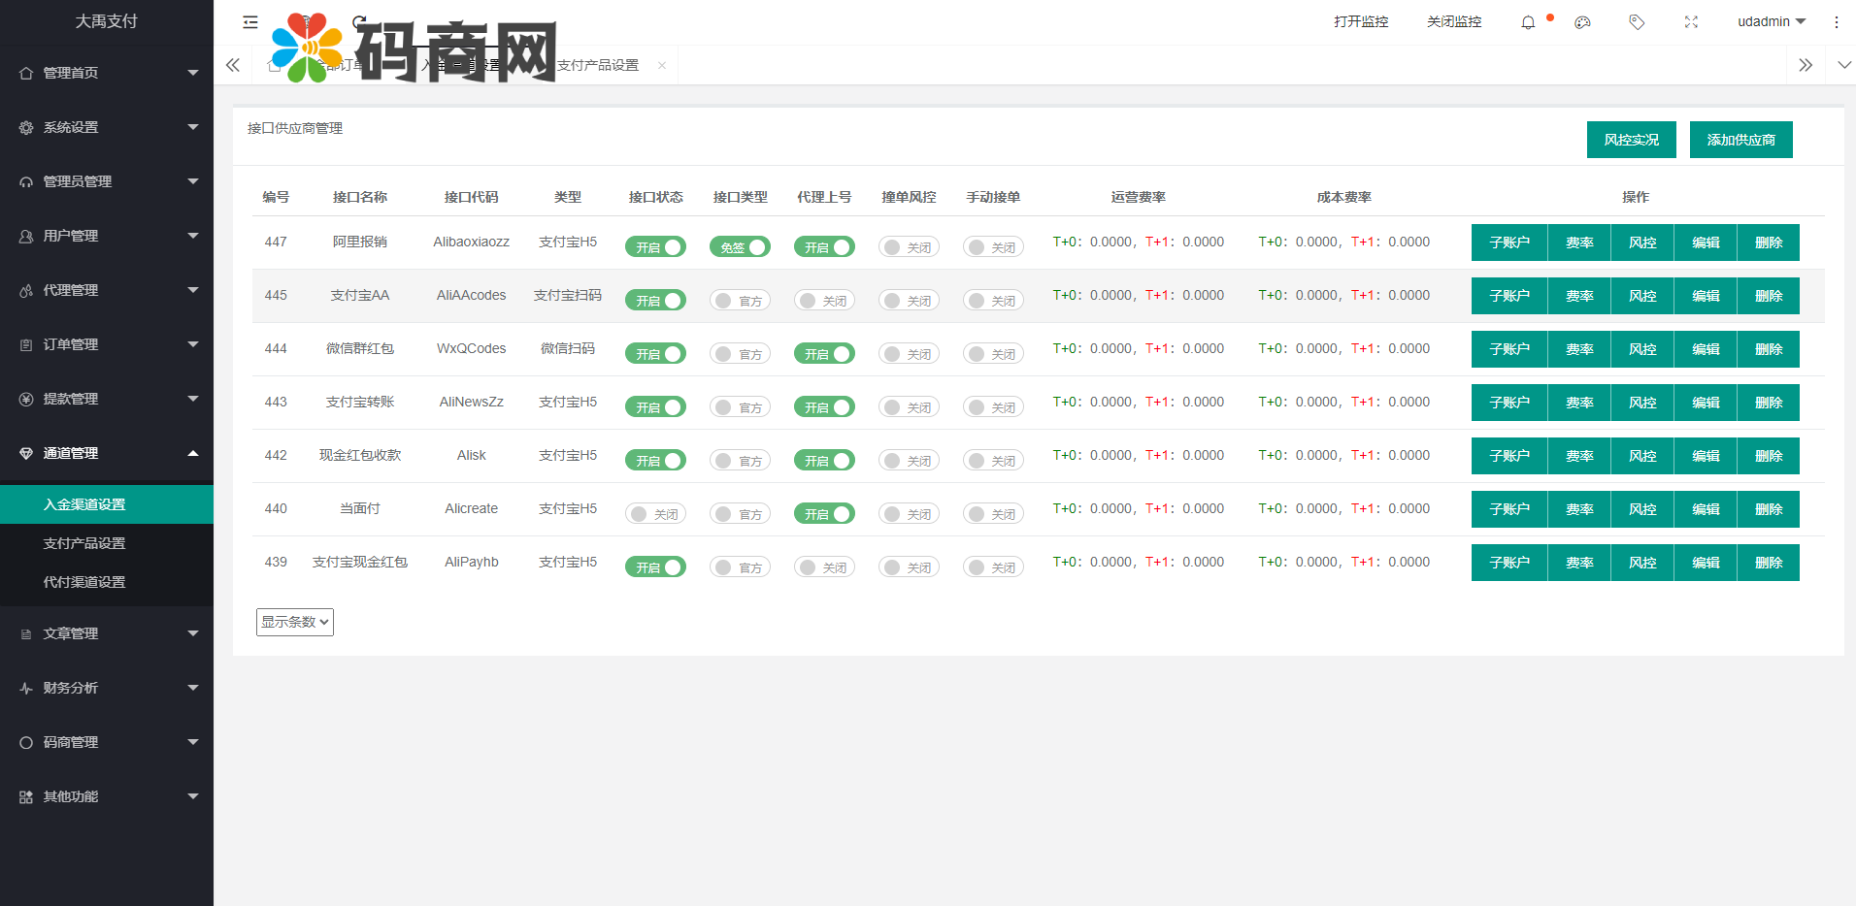Open 支付产品设置 in the sidebar
The height and width of the screenshot is (906, 1856).
click(x=84, y=543)
